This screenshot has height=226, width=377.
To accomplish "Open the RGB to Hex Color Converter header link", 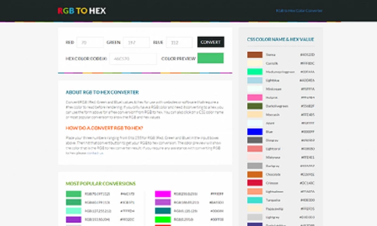I will 299,11.
